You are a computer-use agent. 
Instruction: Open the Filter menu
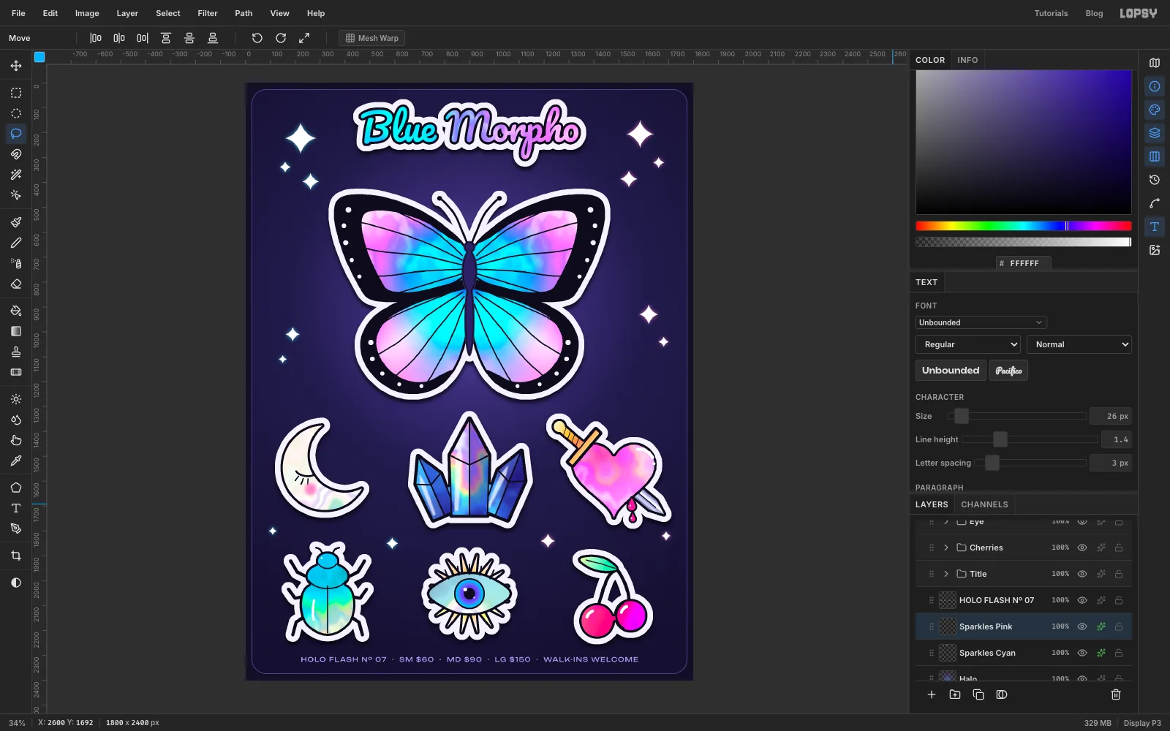coord(208,13)
